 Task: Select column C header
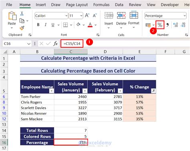tap(71, 52)
